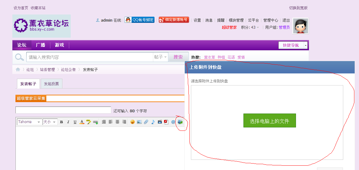359x170 pixels.
Task: Click the 搜索 search button
Action: point(178,57)
